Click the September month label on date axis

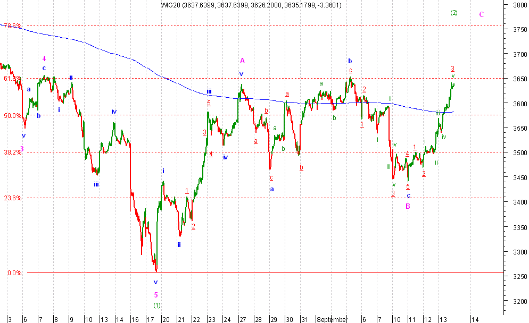pyautogui.click(x=332, y=319)
